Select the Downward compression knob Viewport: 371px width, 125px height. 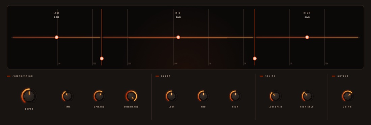pyautogui.click(x=131, y=96)
